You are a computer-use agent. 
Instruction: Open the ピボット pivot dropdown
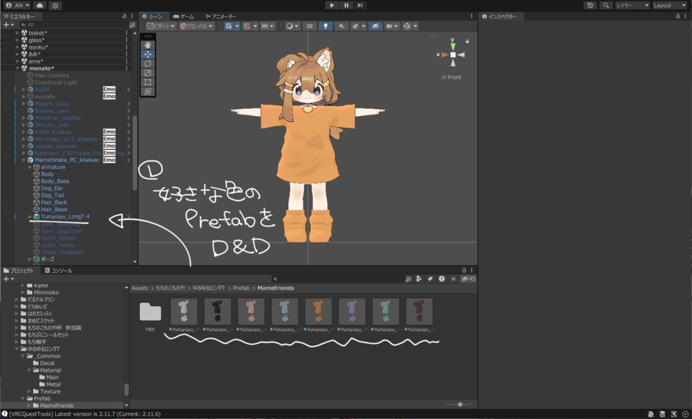pos(161,26)
